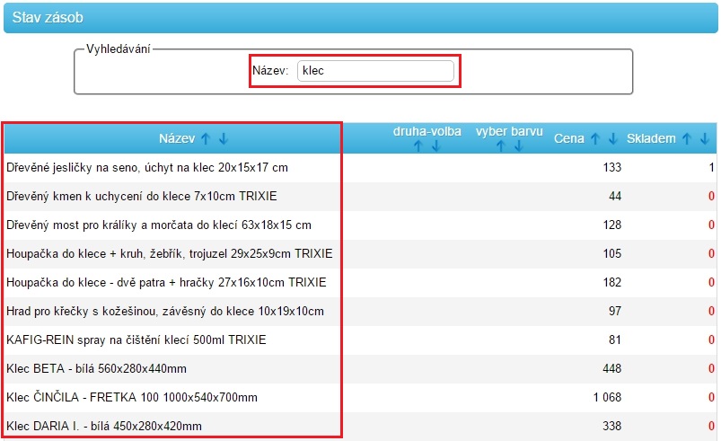This screenshot has height=441, width=721.
Task: Sort vyber barvu column ascending arrow
Action: (500, 146)
